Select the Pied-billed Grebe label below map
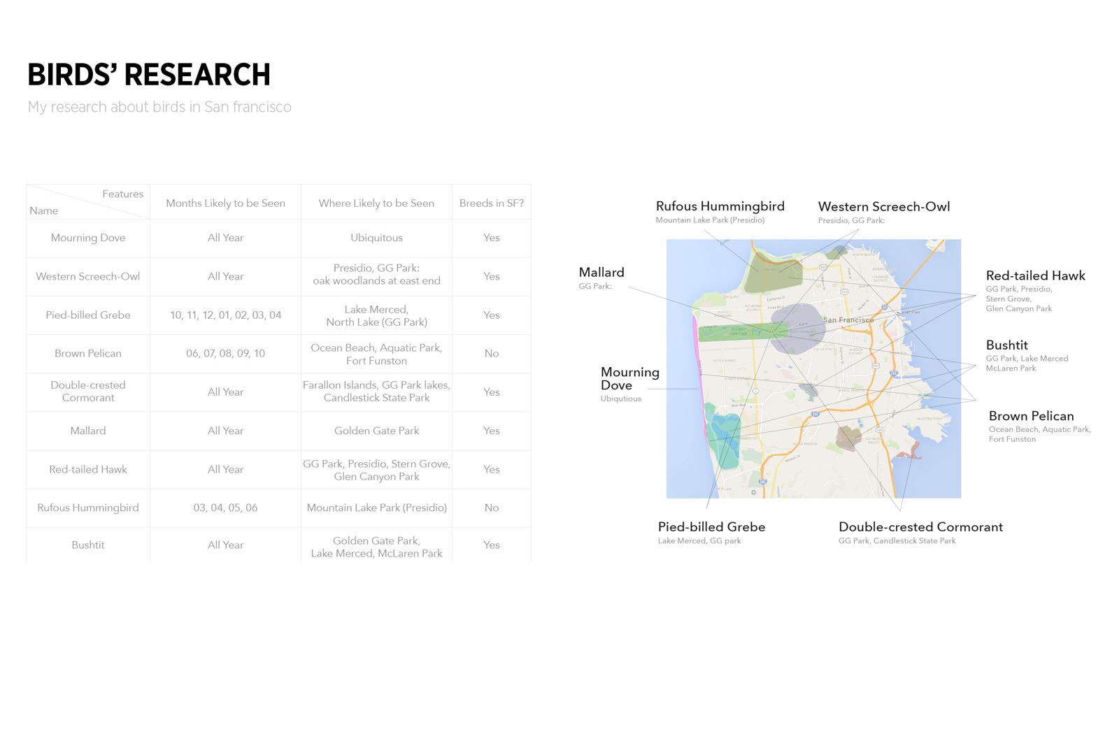This screenshot has height=746, width=1119. (x=711, y=527)
